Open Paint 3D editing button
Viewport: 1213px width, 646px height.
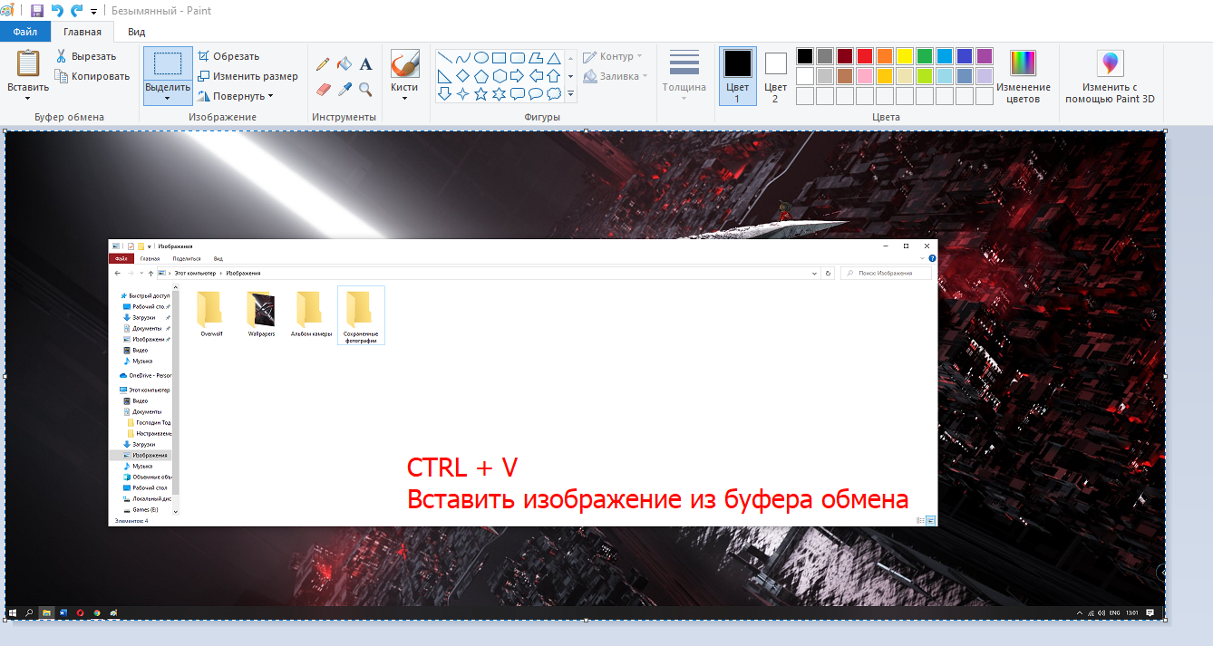(1110, 76)
